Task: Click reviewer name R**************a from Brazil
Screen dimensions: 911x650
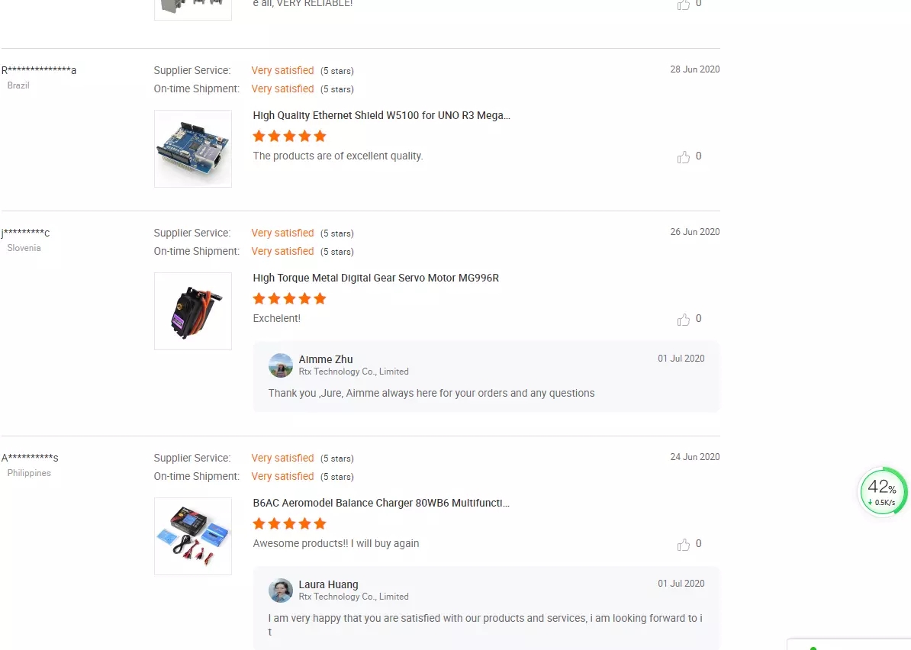Action: click(x=39, y=70)
